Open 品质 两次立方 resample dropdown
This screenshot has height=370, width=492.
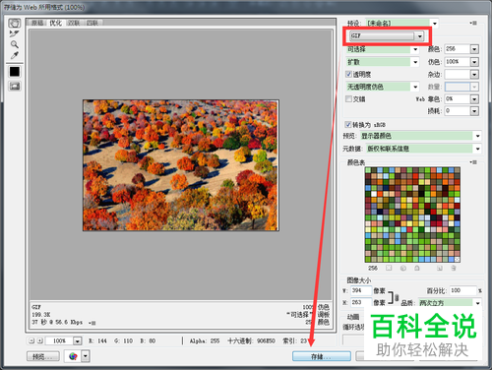(450, 303)
